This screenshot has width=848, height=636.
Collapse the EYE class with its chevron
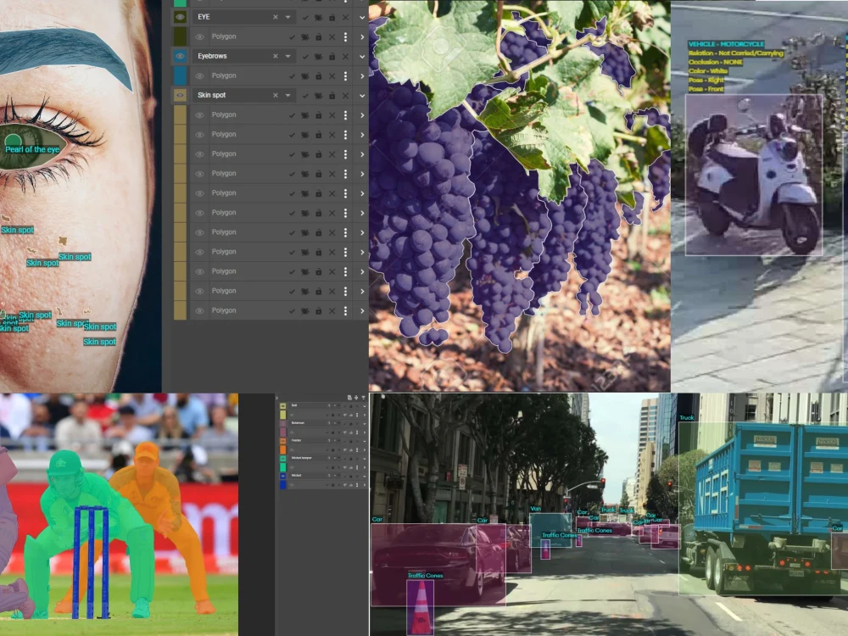click(x=362, y=17)
